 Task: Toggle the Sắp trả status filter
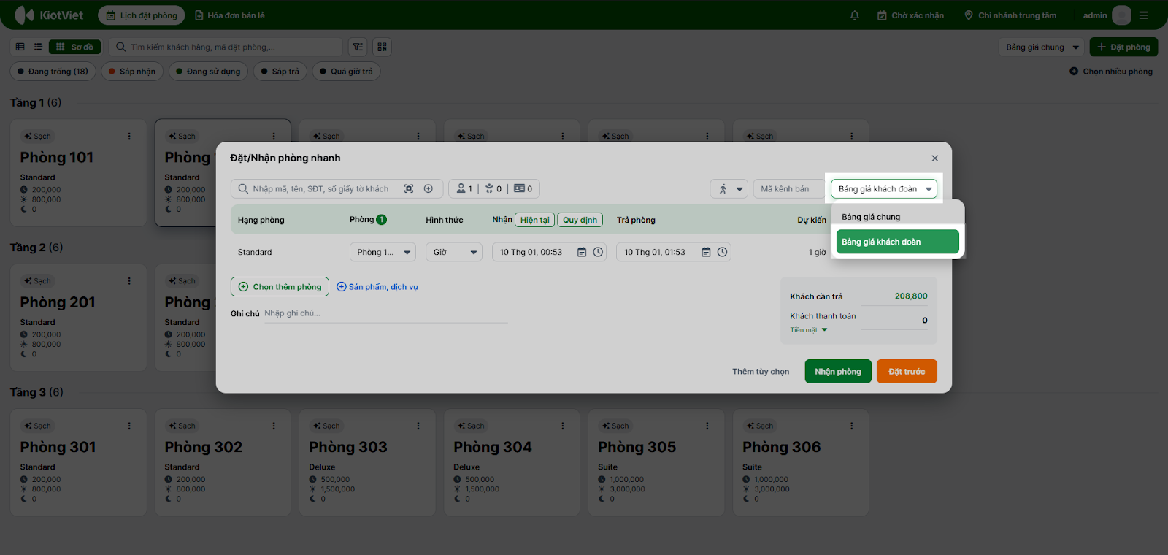[280, 72]
